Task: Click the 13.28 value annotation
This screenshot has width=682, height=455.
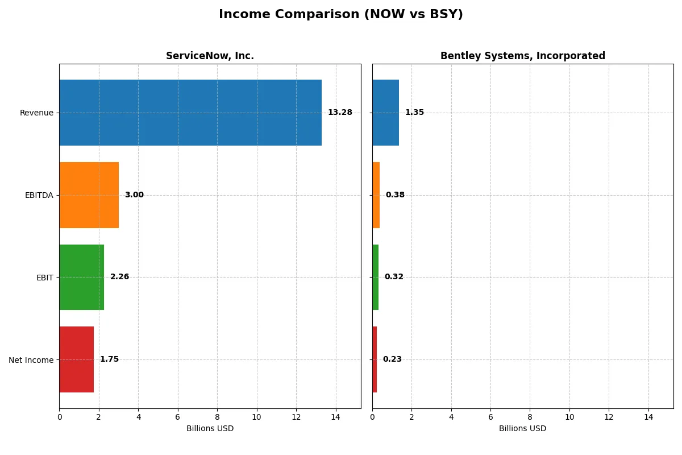Action: (339, 112)
